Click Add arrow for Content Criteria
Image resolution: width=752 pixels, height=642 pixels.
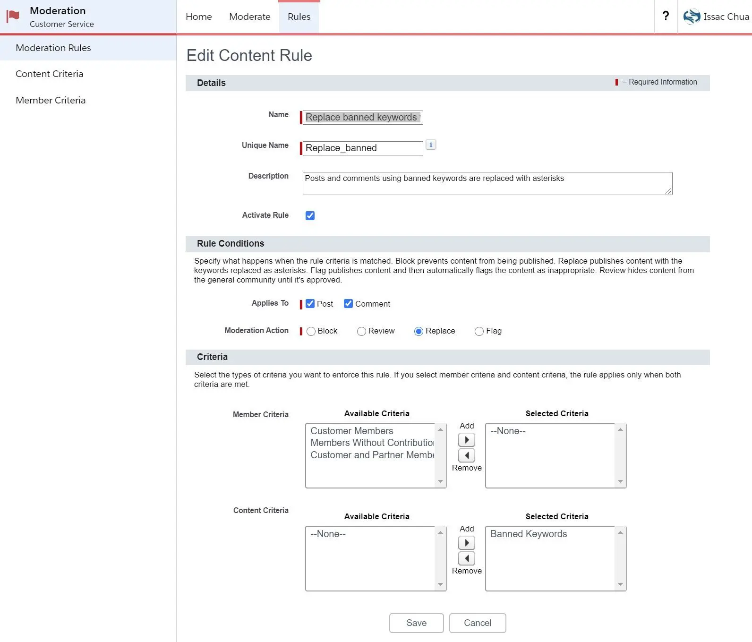(467, 543)
